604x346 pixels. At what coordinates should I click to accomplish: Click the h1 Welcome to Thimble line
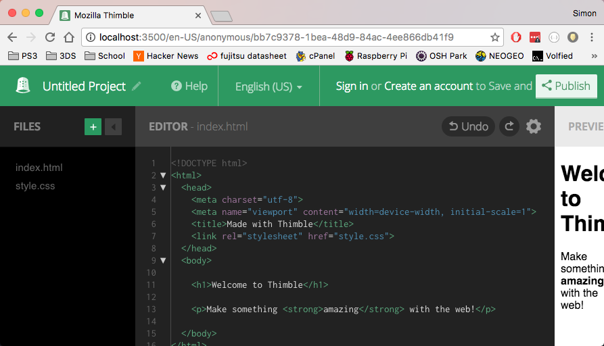pos(260,285)
